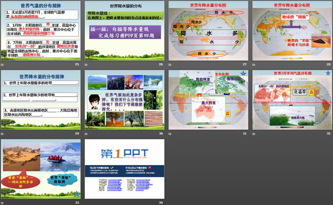This screenshot has height=205, width=333.
Task: Select slide 25 thumbnail 世界气温的分布规律
Action: tap(41, 31)
